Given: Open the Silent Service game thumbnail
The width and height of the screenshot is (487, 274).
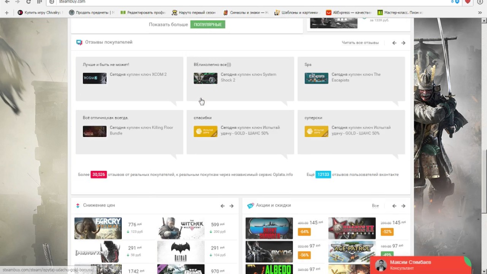Looking at the screenshot, I should point(269,228).
